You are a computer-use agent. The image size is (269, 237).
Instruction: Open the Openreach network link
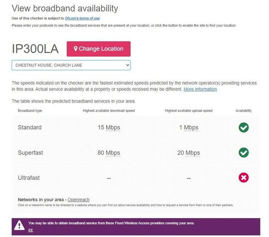point(78,200)
